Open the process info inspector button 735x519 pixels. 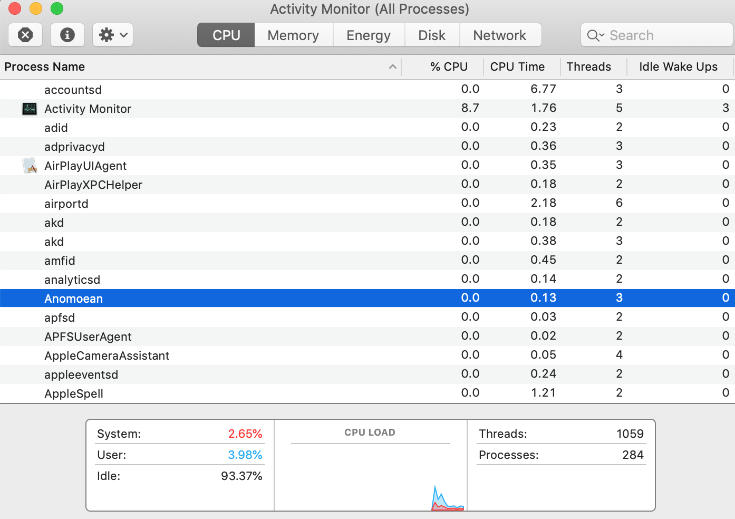(x=67, y=35)
